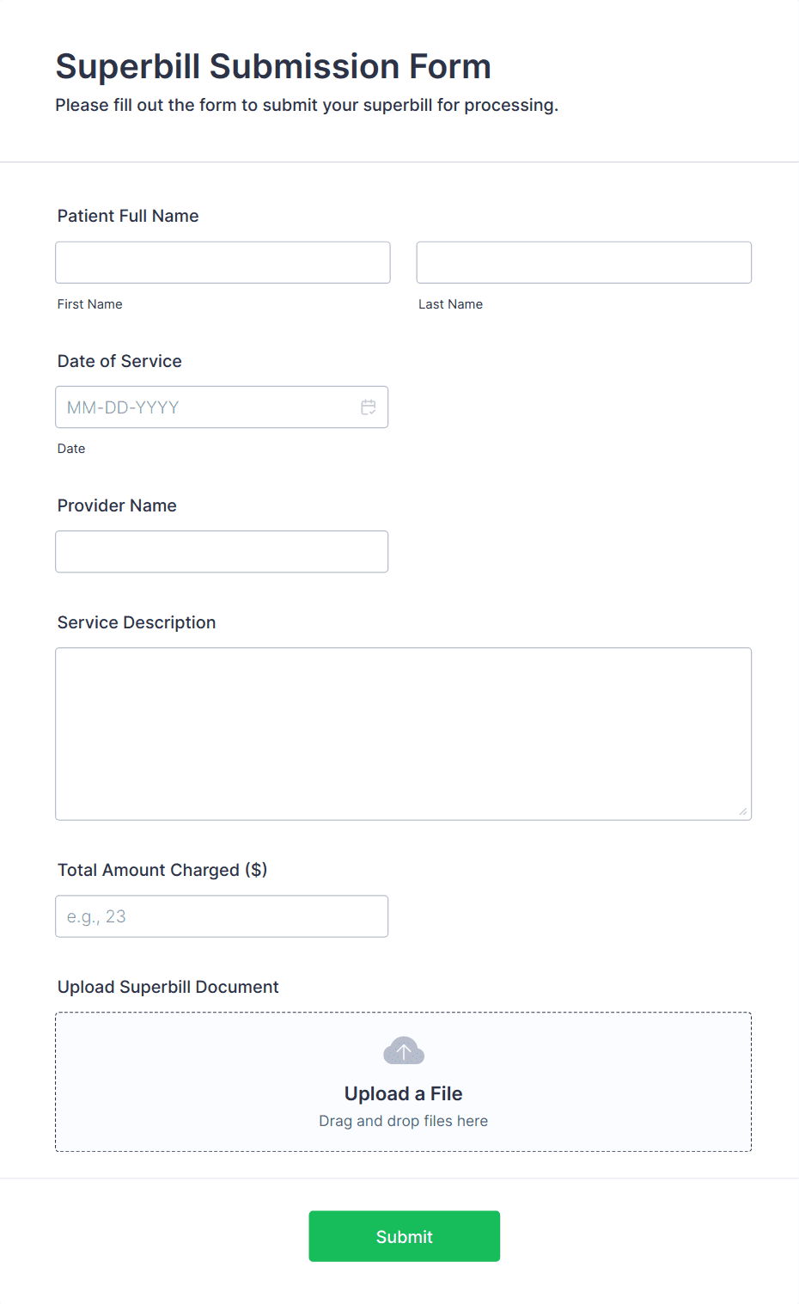Click the Service Description label
This screenshot has width=799, height=1304.
coord(136,621)
